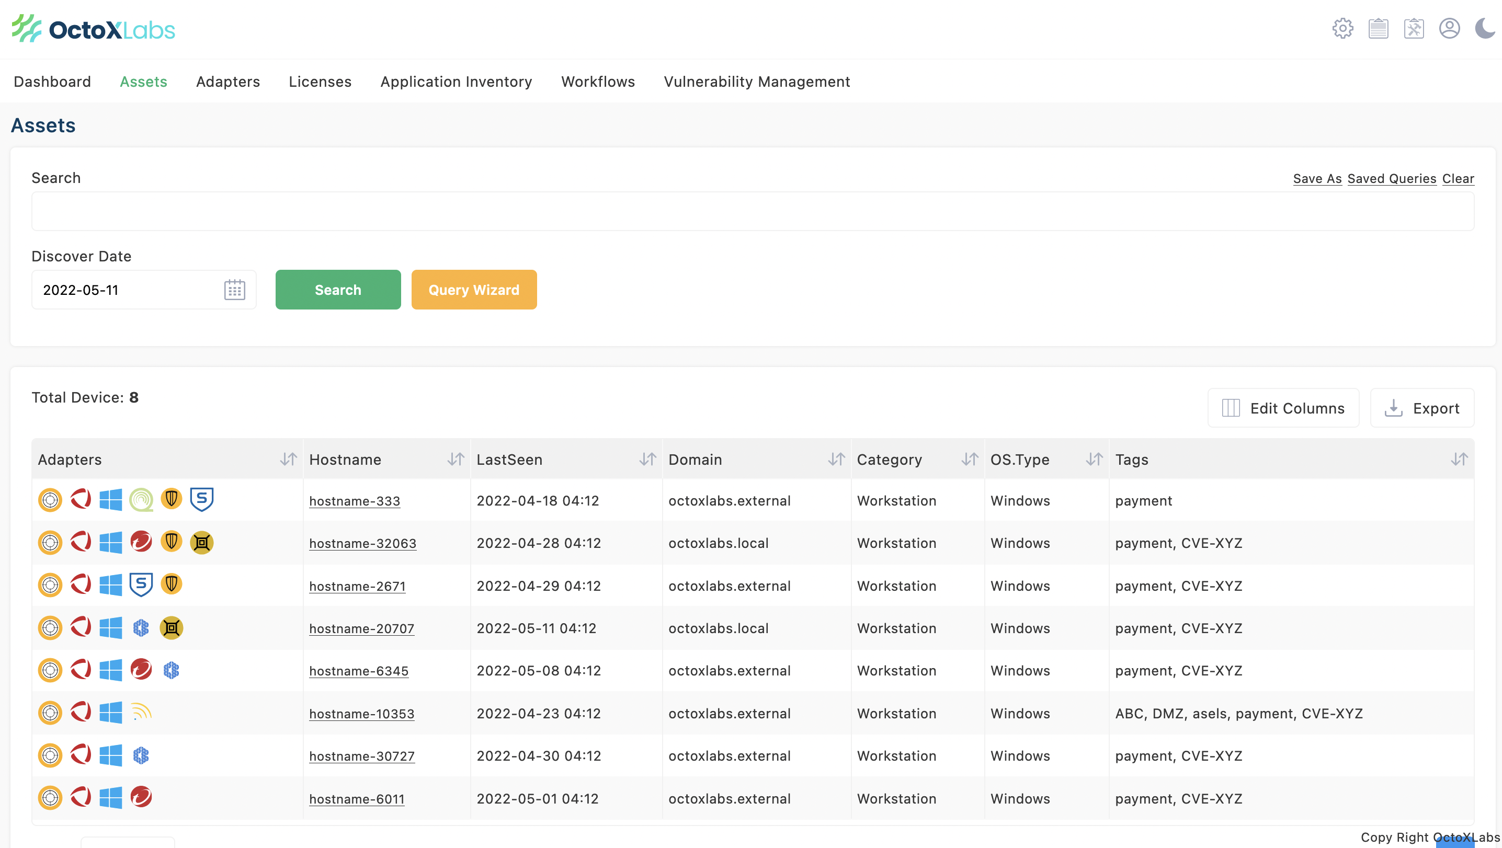Viewport: 1502px width, 848px height.
Task: Click the Save As link
Action: coord(1317,178)
